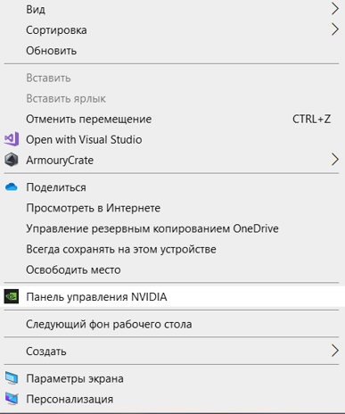Click the OneDrive cloud icon
This screenshot has width=345, height=414.
(12, 187)
